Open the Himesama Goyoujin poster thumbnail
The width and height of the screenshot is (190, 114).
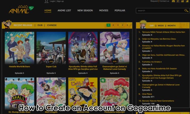pos(115,93)
